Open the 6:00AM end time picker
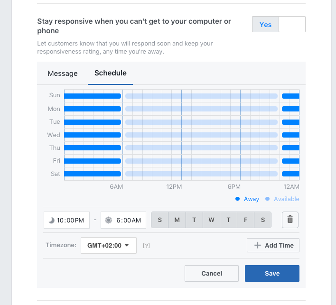 click(x=123, y=220)
